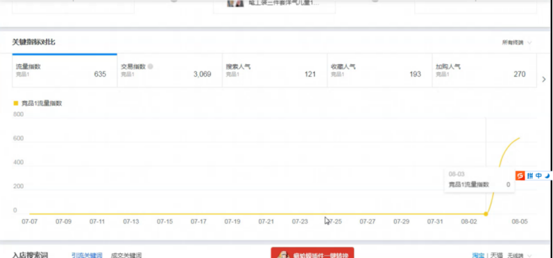Click the red plugin one-click convert button

pyautogui.click(x=312, y=252)
